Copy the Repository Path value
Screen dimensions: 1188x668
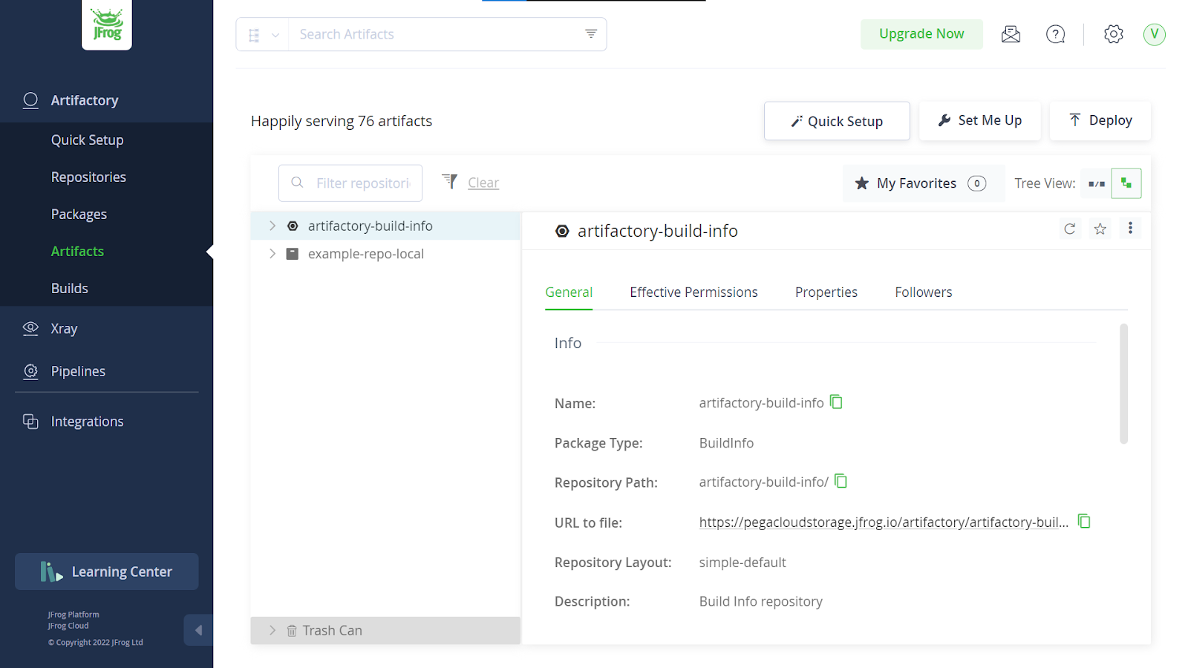(x=841, y=481)
